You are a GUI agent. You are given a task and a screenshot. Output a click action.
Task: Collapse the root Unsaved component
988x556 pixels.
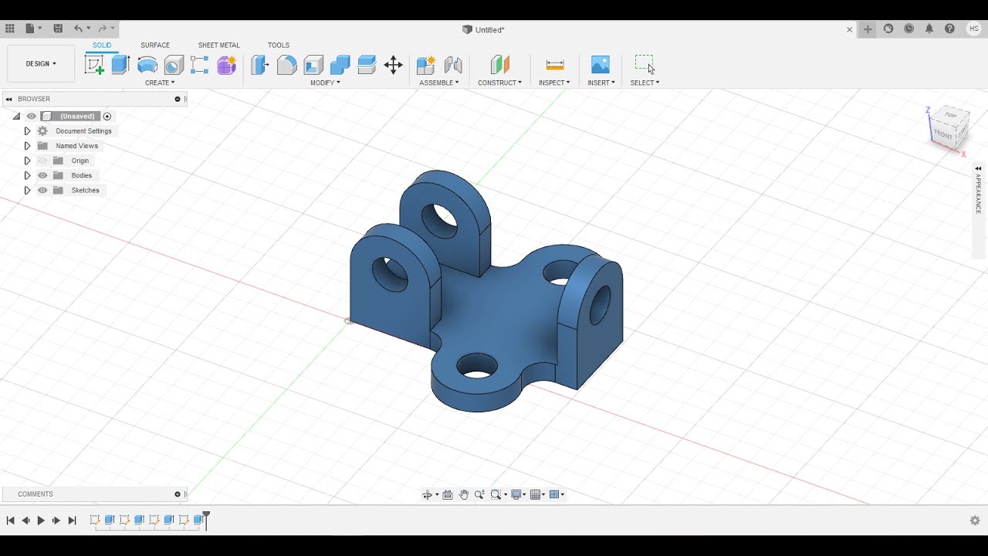[16, 117]
